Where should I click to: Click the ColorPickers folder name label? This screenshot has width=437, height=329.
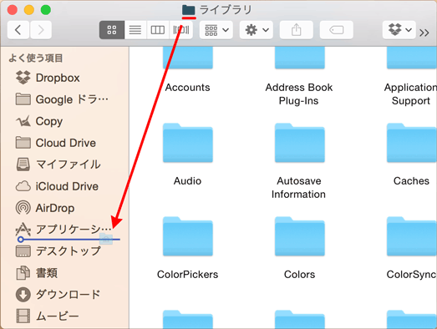pos(187,275)
